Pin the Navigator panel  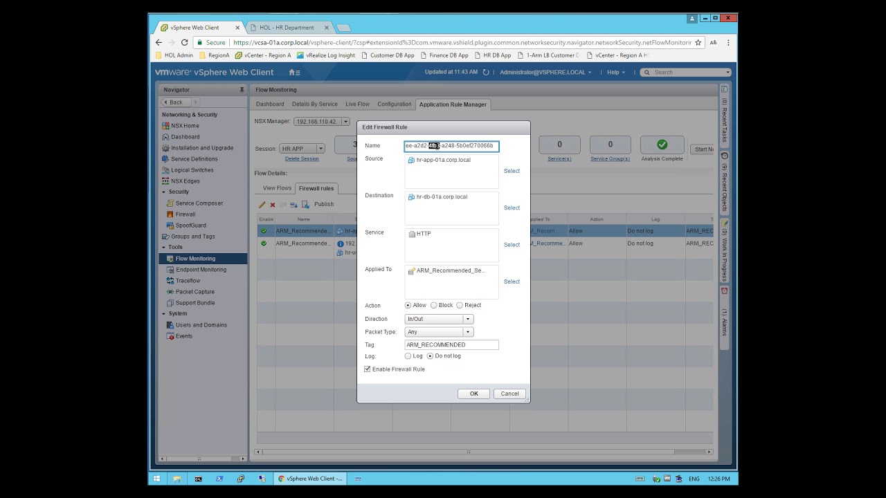click(242, 90)
